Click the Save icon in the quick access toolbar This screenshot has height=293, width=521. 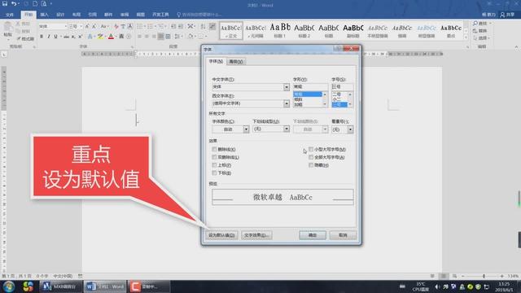[5, 3]
